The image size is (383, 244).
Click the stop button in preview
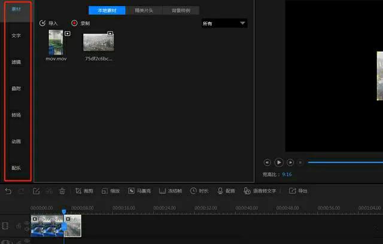(300, 163)
